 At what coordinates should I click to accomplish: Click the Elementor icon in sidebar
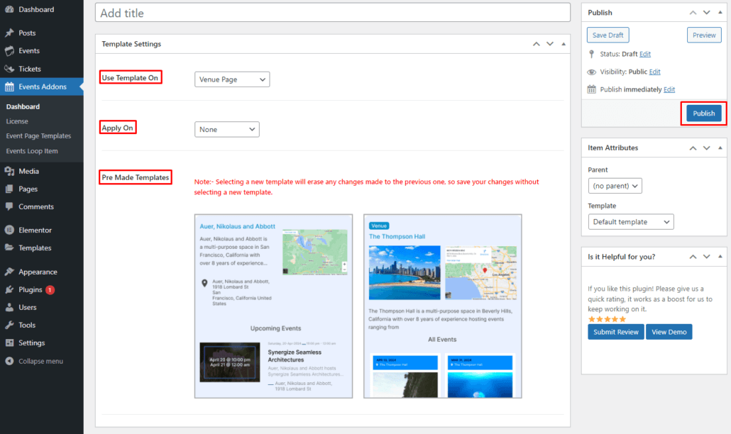pos(9,230)
